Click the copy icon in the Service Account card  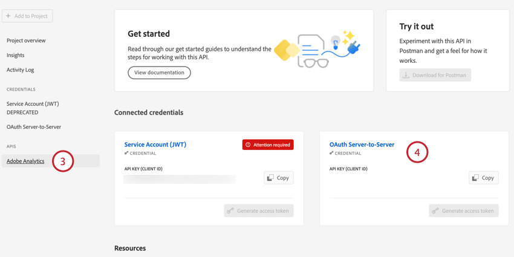[x=270, y=178]
